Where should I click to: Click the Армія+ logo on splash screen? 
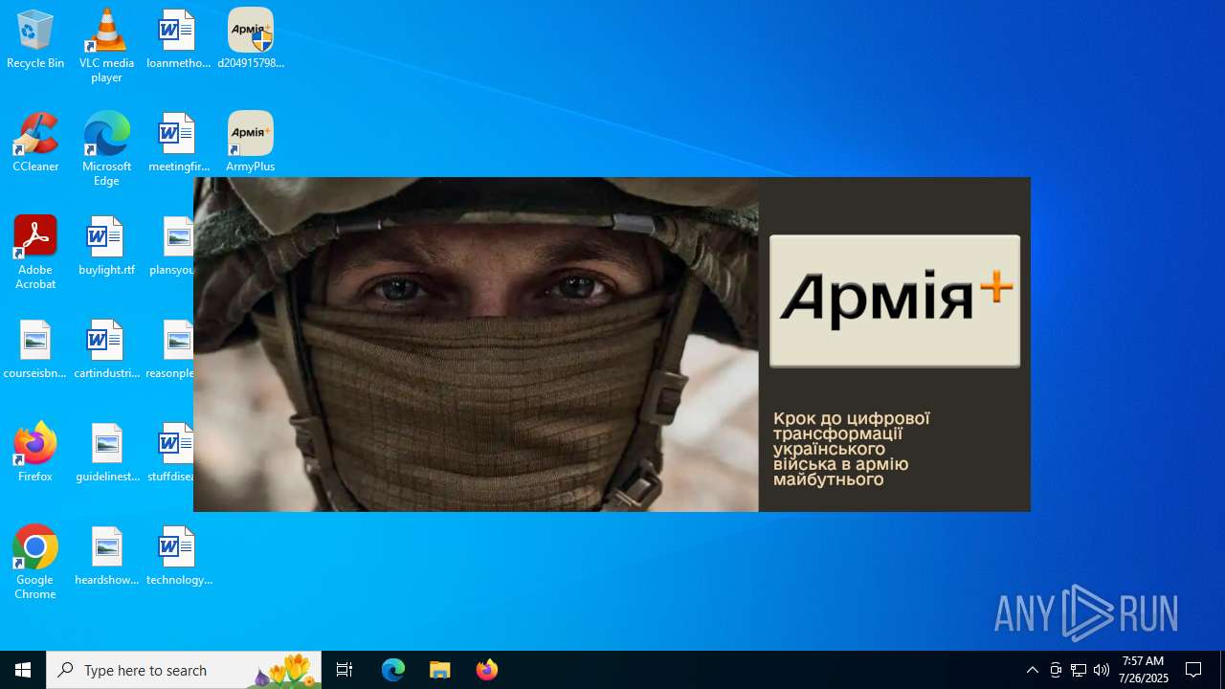(x=895, y=300)
